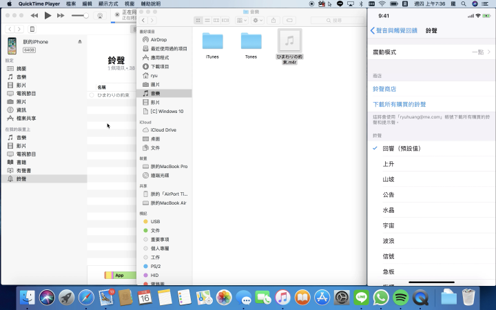Select ひまわりの約束 row in iTunes list
The height and width of the screenshot is (310, 496).
coord(112,95)
